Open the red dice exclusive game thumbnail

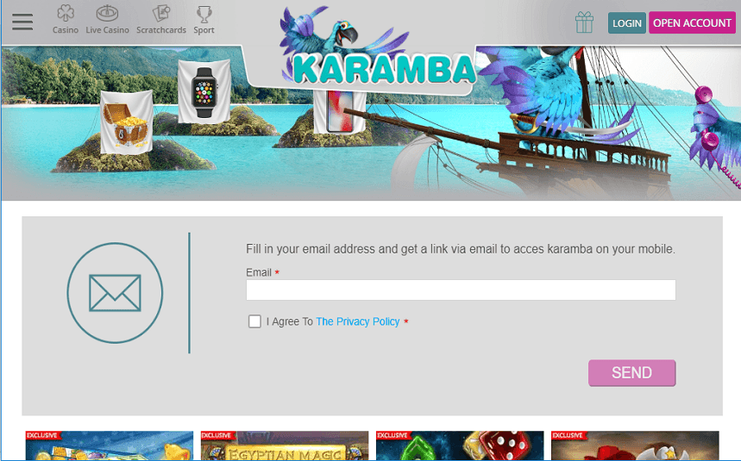click(x=460, y=445)
